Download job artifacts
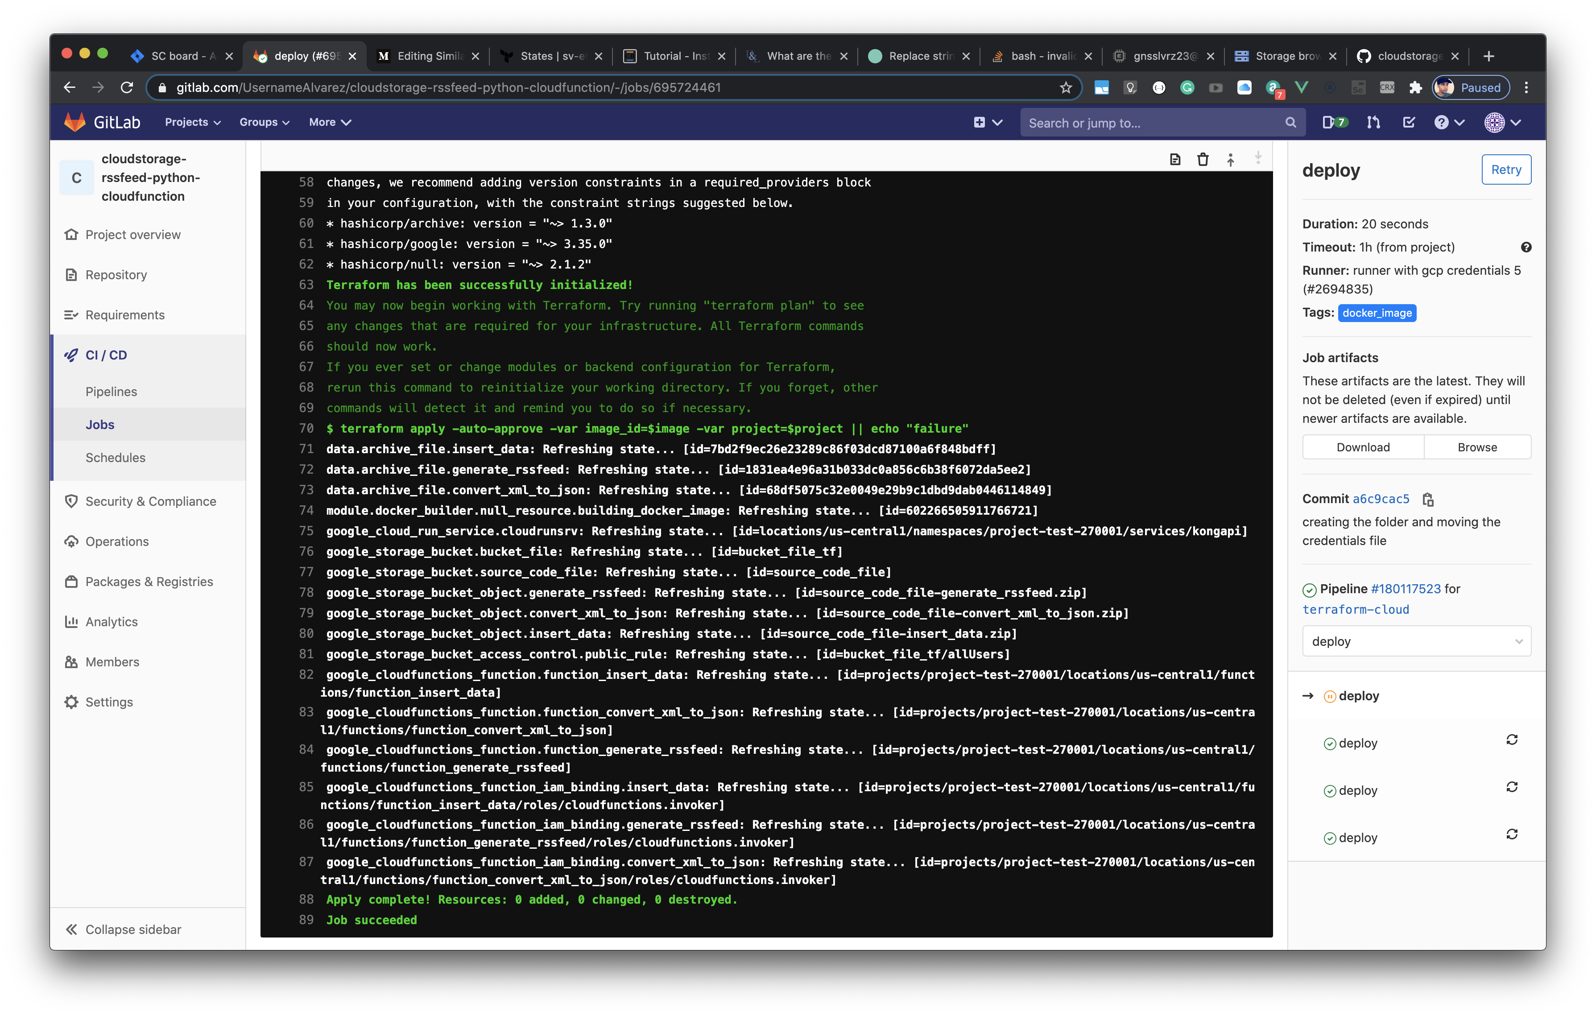The image size is (1596, 1016). (1363, 447)
